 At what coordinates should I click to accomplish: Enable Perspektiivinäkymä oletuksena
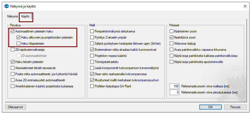[x=92, y=31]
